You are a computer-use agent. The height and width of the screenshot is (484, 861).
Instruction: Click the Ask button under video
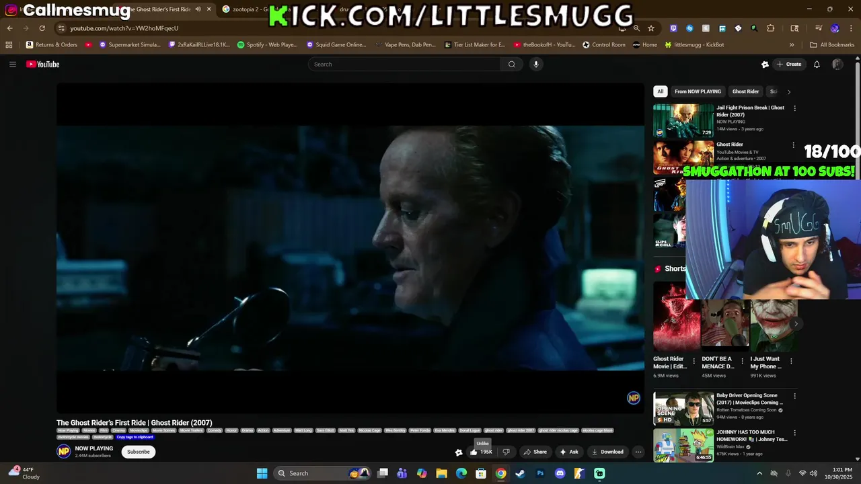pos(569,452)
